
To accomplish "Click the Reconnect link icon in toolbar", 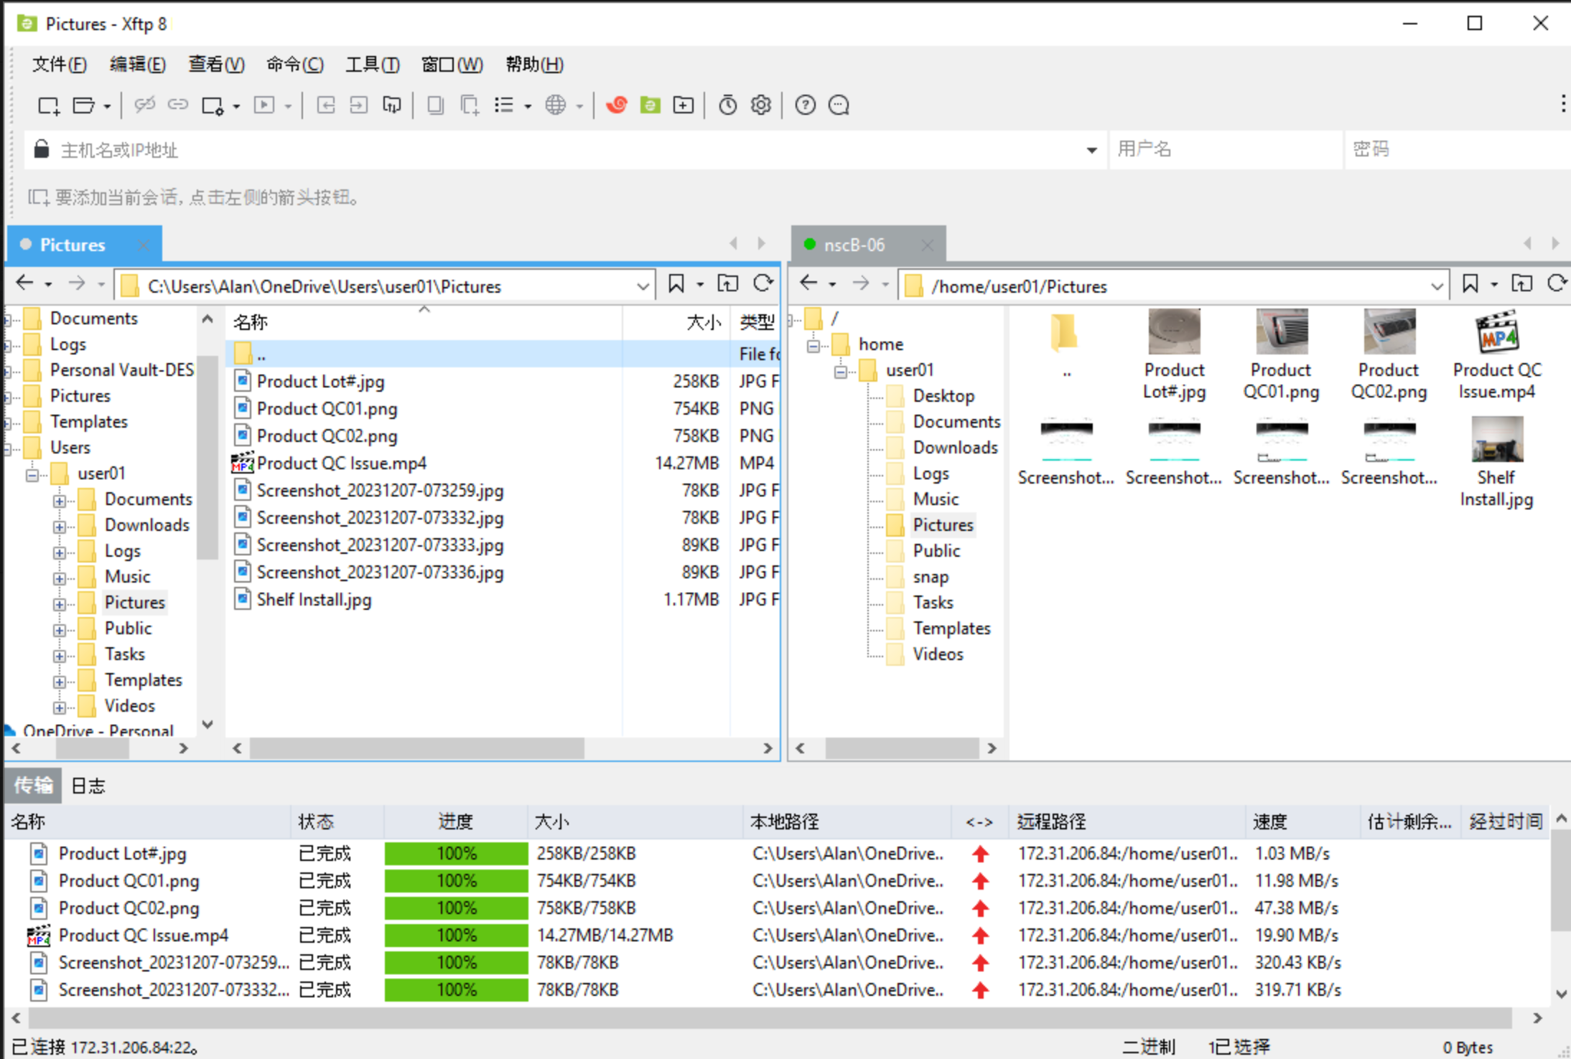I will point(177,105).
